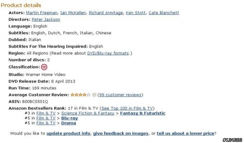Open Ken Stott actor link
The height and width of the screenshot is (143, 244).
[136, 13]
